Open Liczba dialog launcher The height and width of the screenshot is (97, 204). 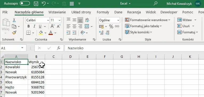click(x=120, y=39)
